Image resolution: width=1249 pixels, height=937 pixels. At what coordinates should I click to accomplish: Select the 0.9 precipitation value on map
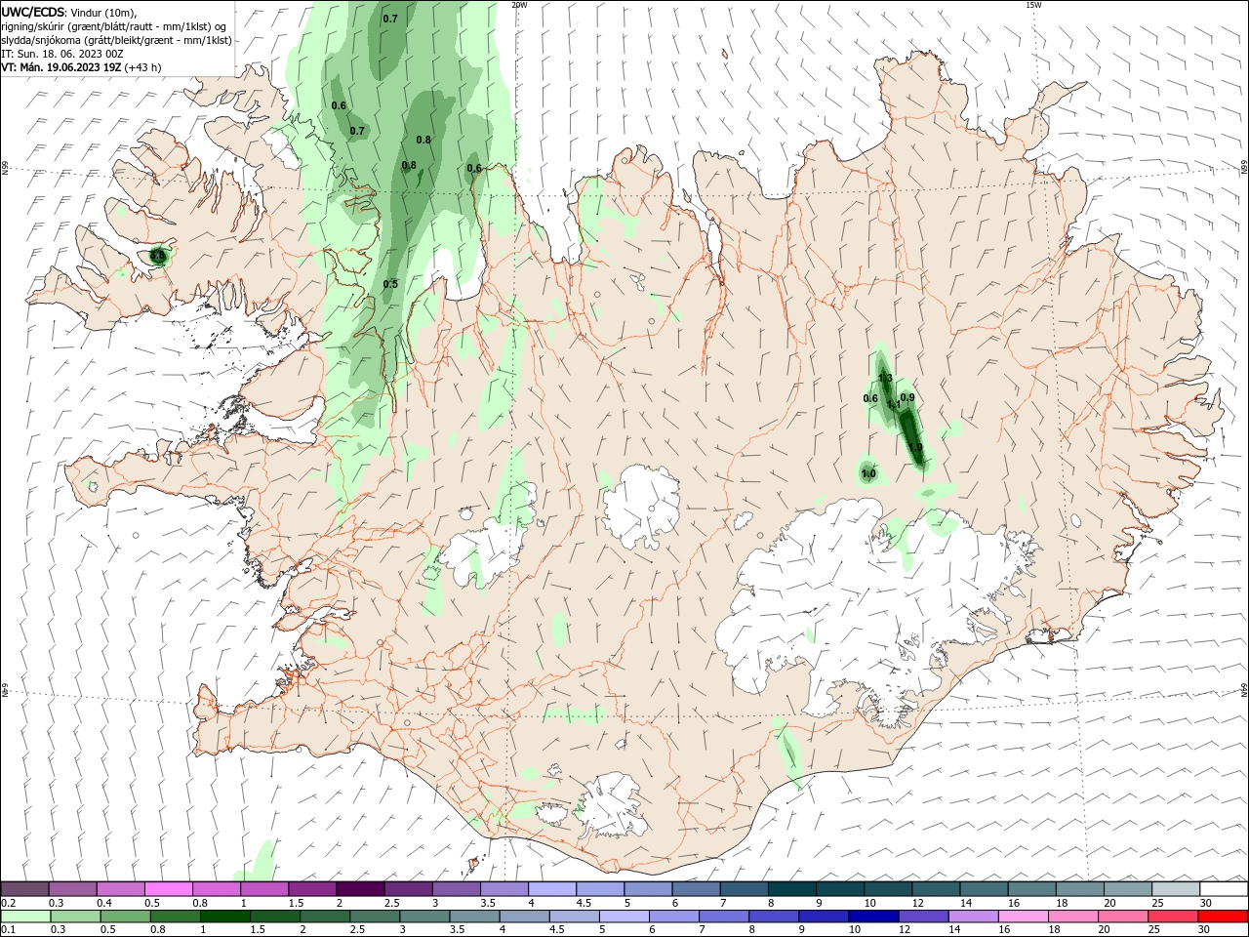point(907,397)
